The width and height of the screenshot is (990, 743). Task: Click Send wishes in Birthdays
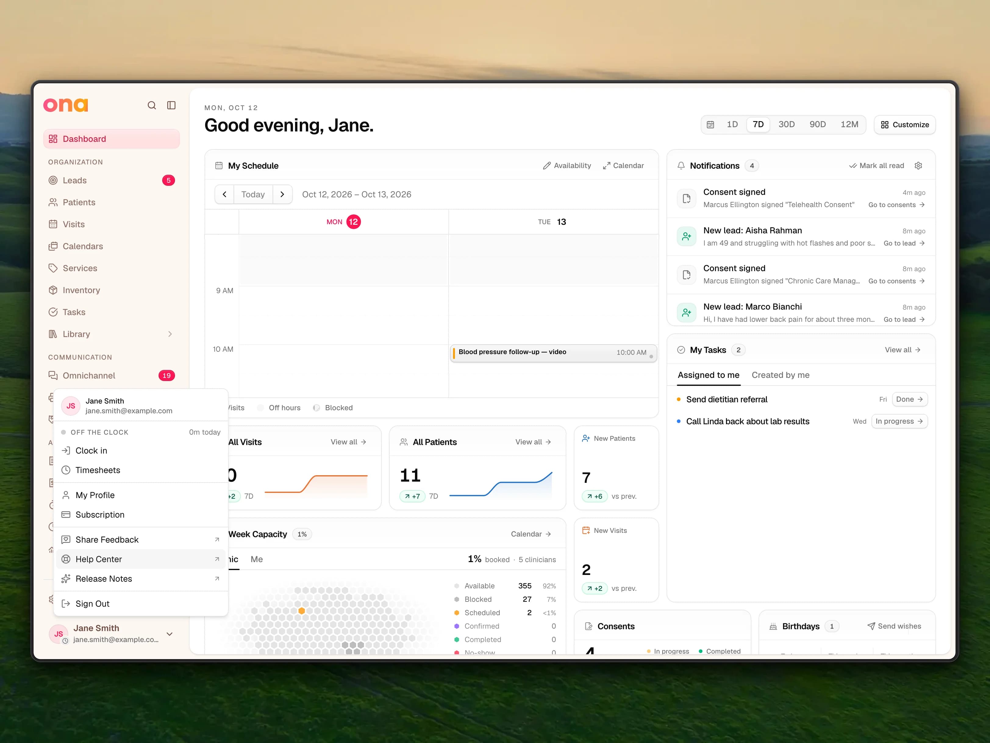(x=894, y=626)
